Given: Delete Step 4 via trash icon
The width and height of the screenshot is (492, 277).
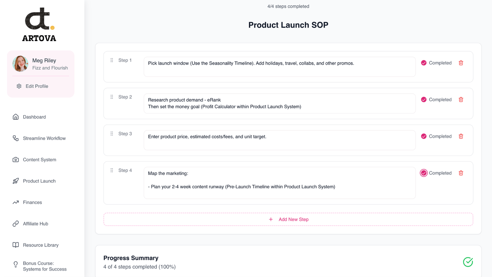Looking at the screenshot, I should tap(461, 173).
